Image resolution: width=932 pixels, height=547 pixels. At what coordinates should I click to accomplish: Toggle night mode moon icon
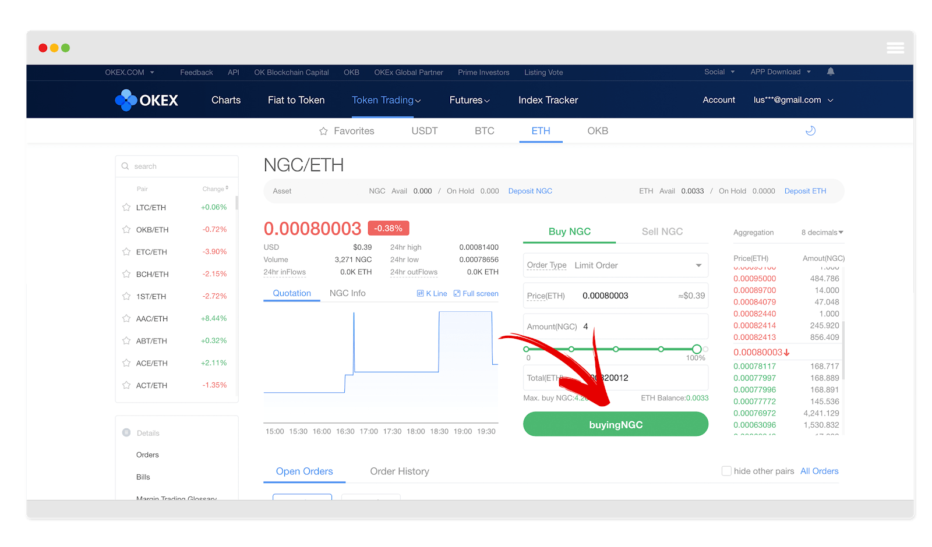point(810,131)
